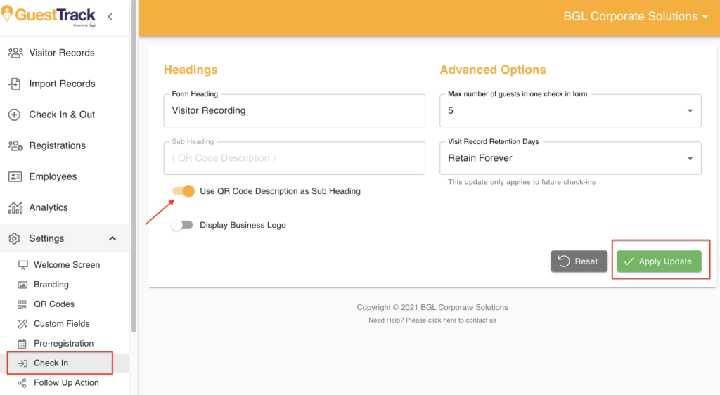Viewport: 720px width, 395px height.
Task: Enable the Display Business Logo switch
Action: [x=182, y=225]
